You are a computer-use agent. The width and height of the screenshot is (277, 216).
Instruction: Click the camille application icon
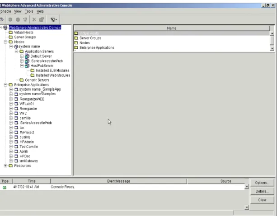coord(16,118)
